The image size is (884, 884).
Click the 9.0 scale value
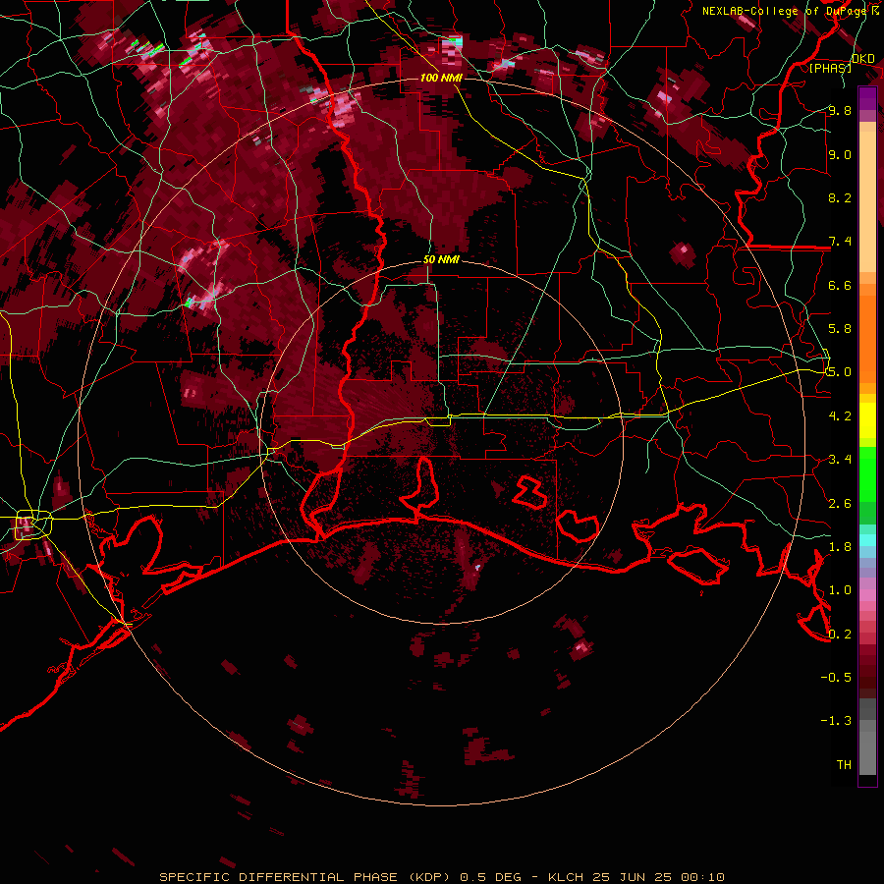[840, 154]
